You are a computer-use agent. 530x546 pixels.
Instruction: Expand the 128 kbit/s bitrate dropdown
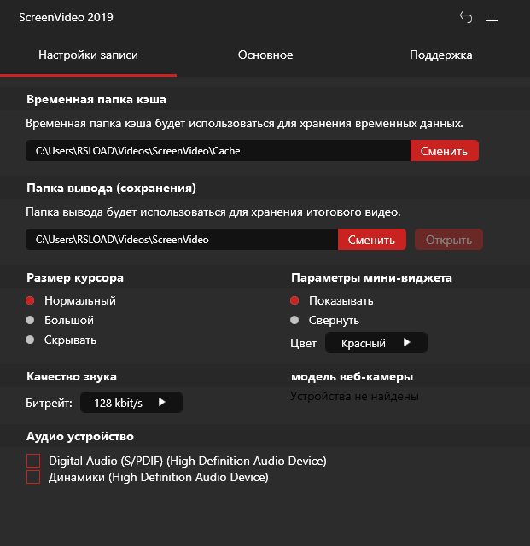coord(131,403)
